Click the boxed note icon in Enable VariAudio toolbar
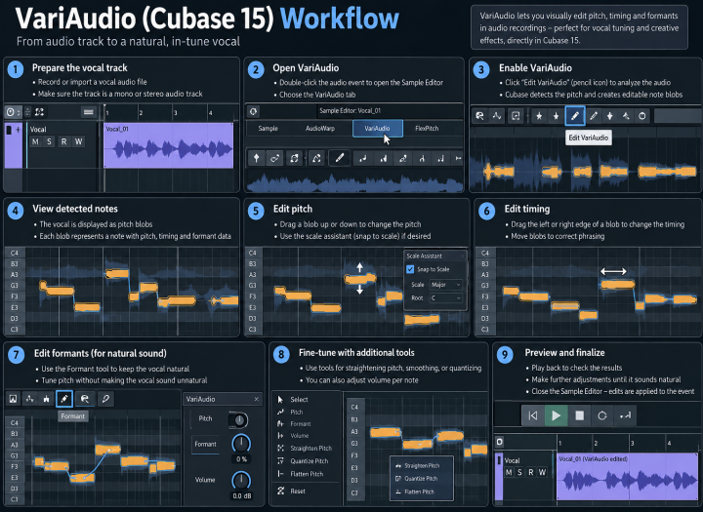This screenshot has height=512, width=703. [516, 116]
